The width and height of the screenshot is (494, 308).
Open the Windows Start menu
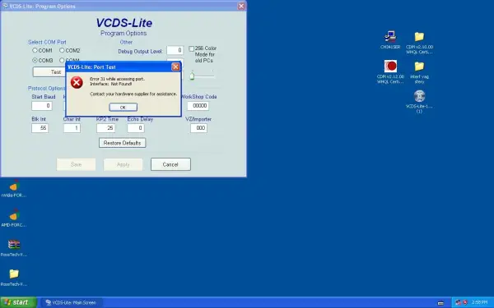click(18, 302)
